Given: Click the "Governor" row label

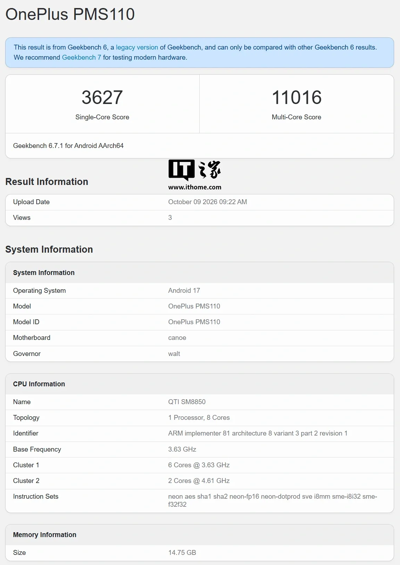Looking at the screenshot, I should pos(27,354).
